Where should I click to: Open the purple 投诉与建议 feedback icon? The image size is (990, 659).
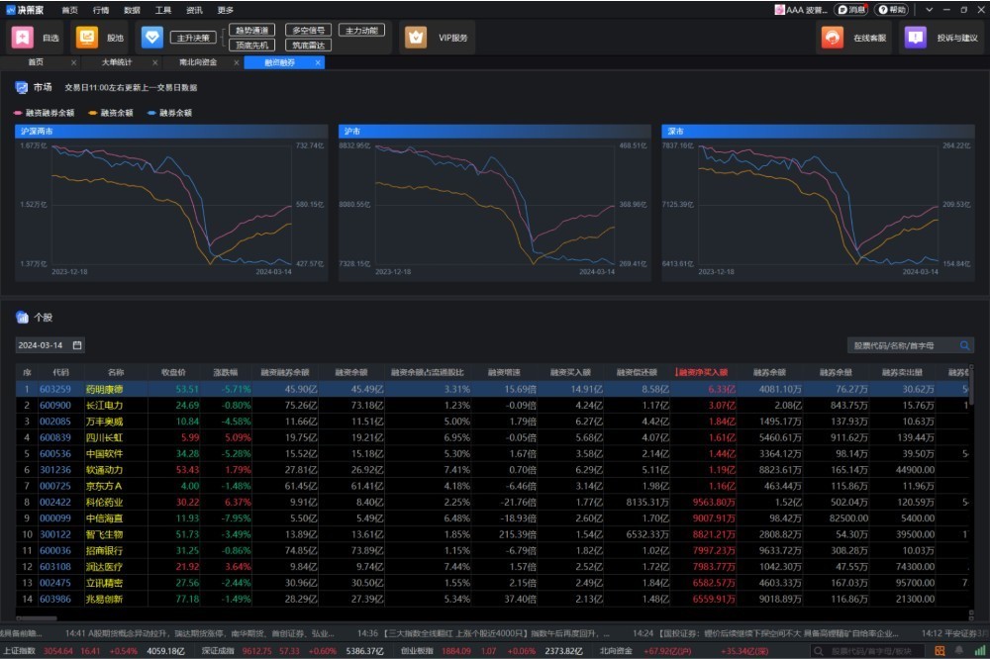[915, 38]
